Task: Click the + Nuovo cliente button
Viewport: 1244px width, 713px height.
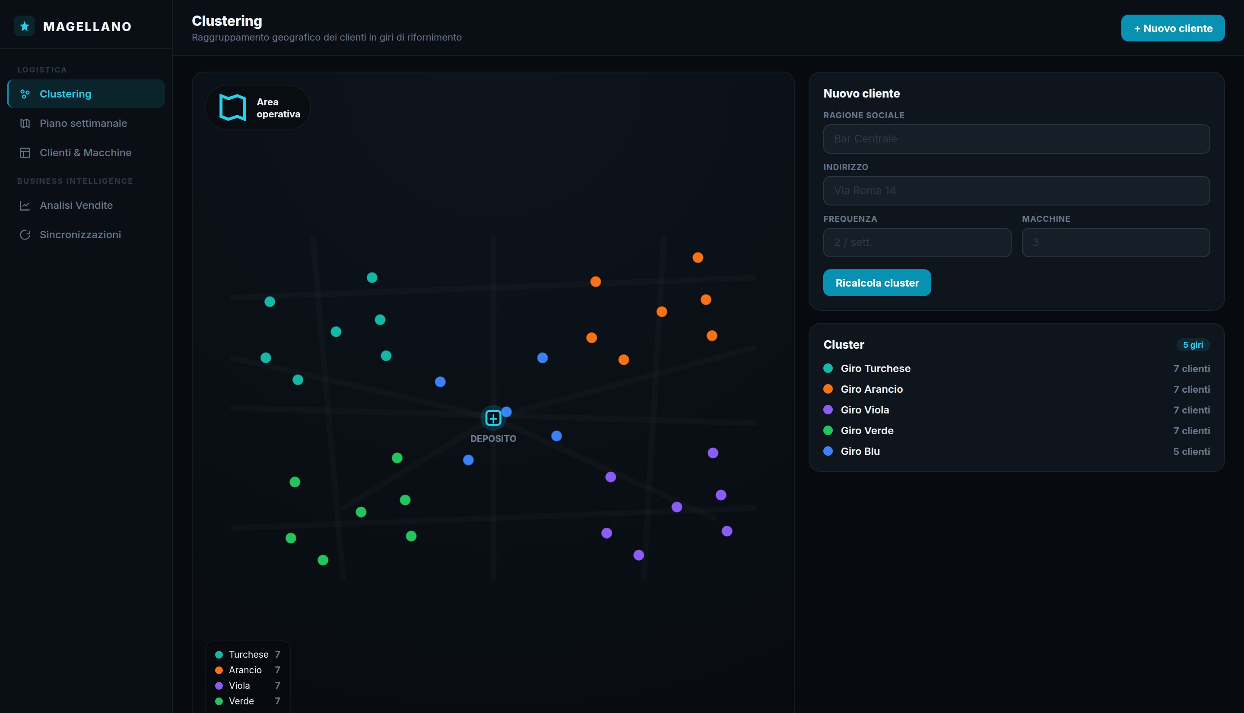Action: tap(1173, 28)
